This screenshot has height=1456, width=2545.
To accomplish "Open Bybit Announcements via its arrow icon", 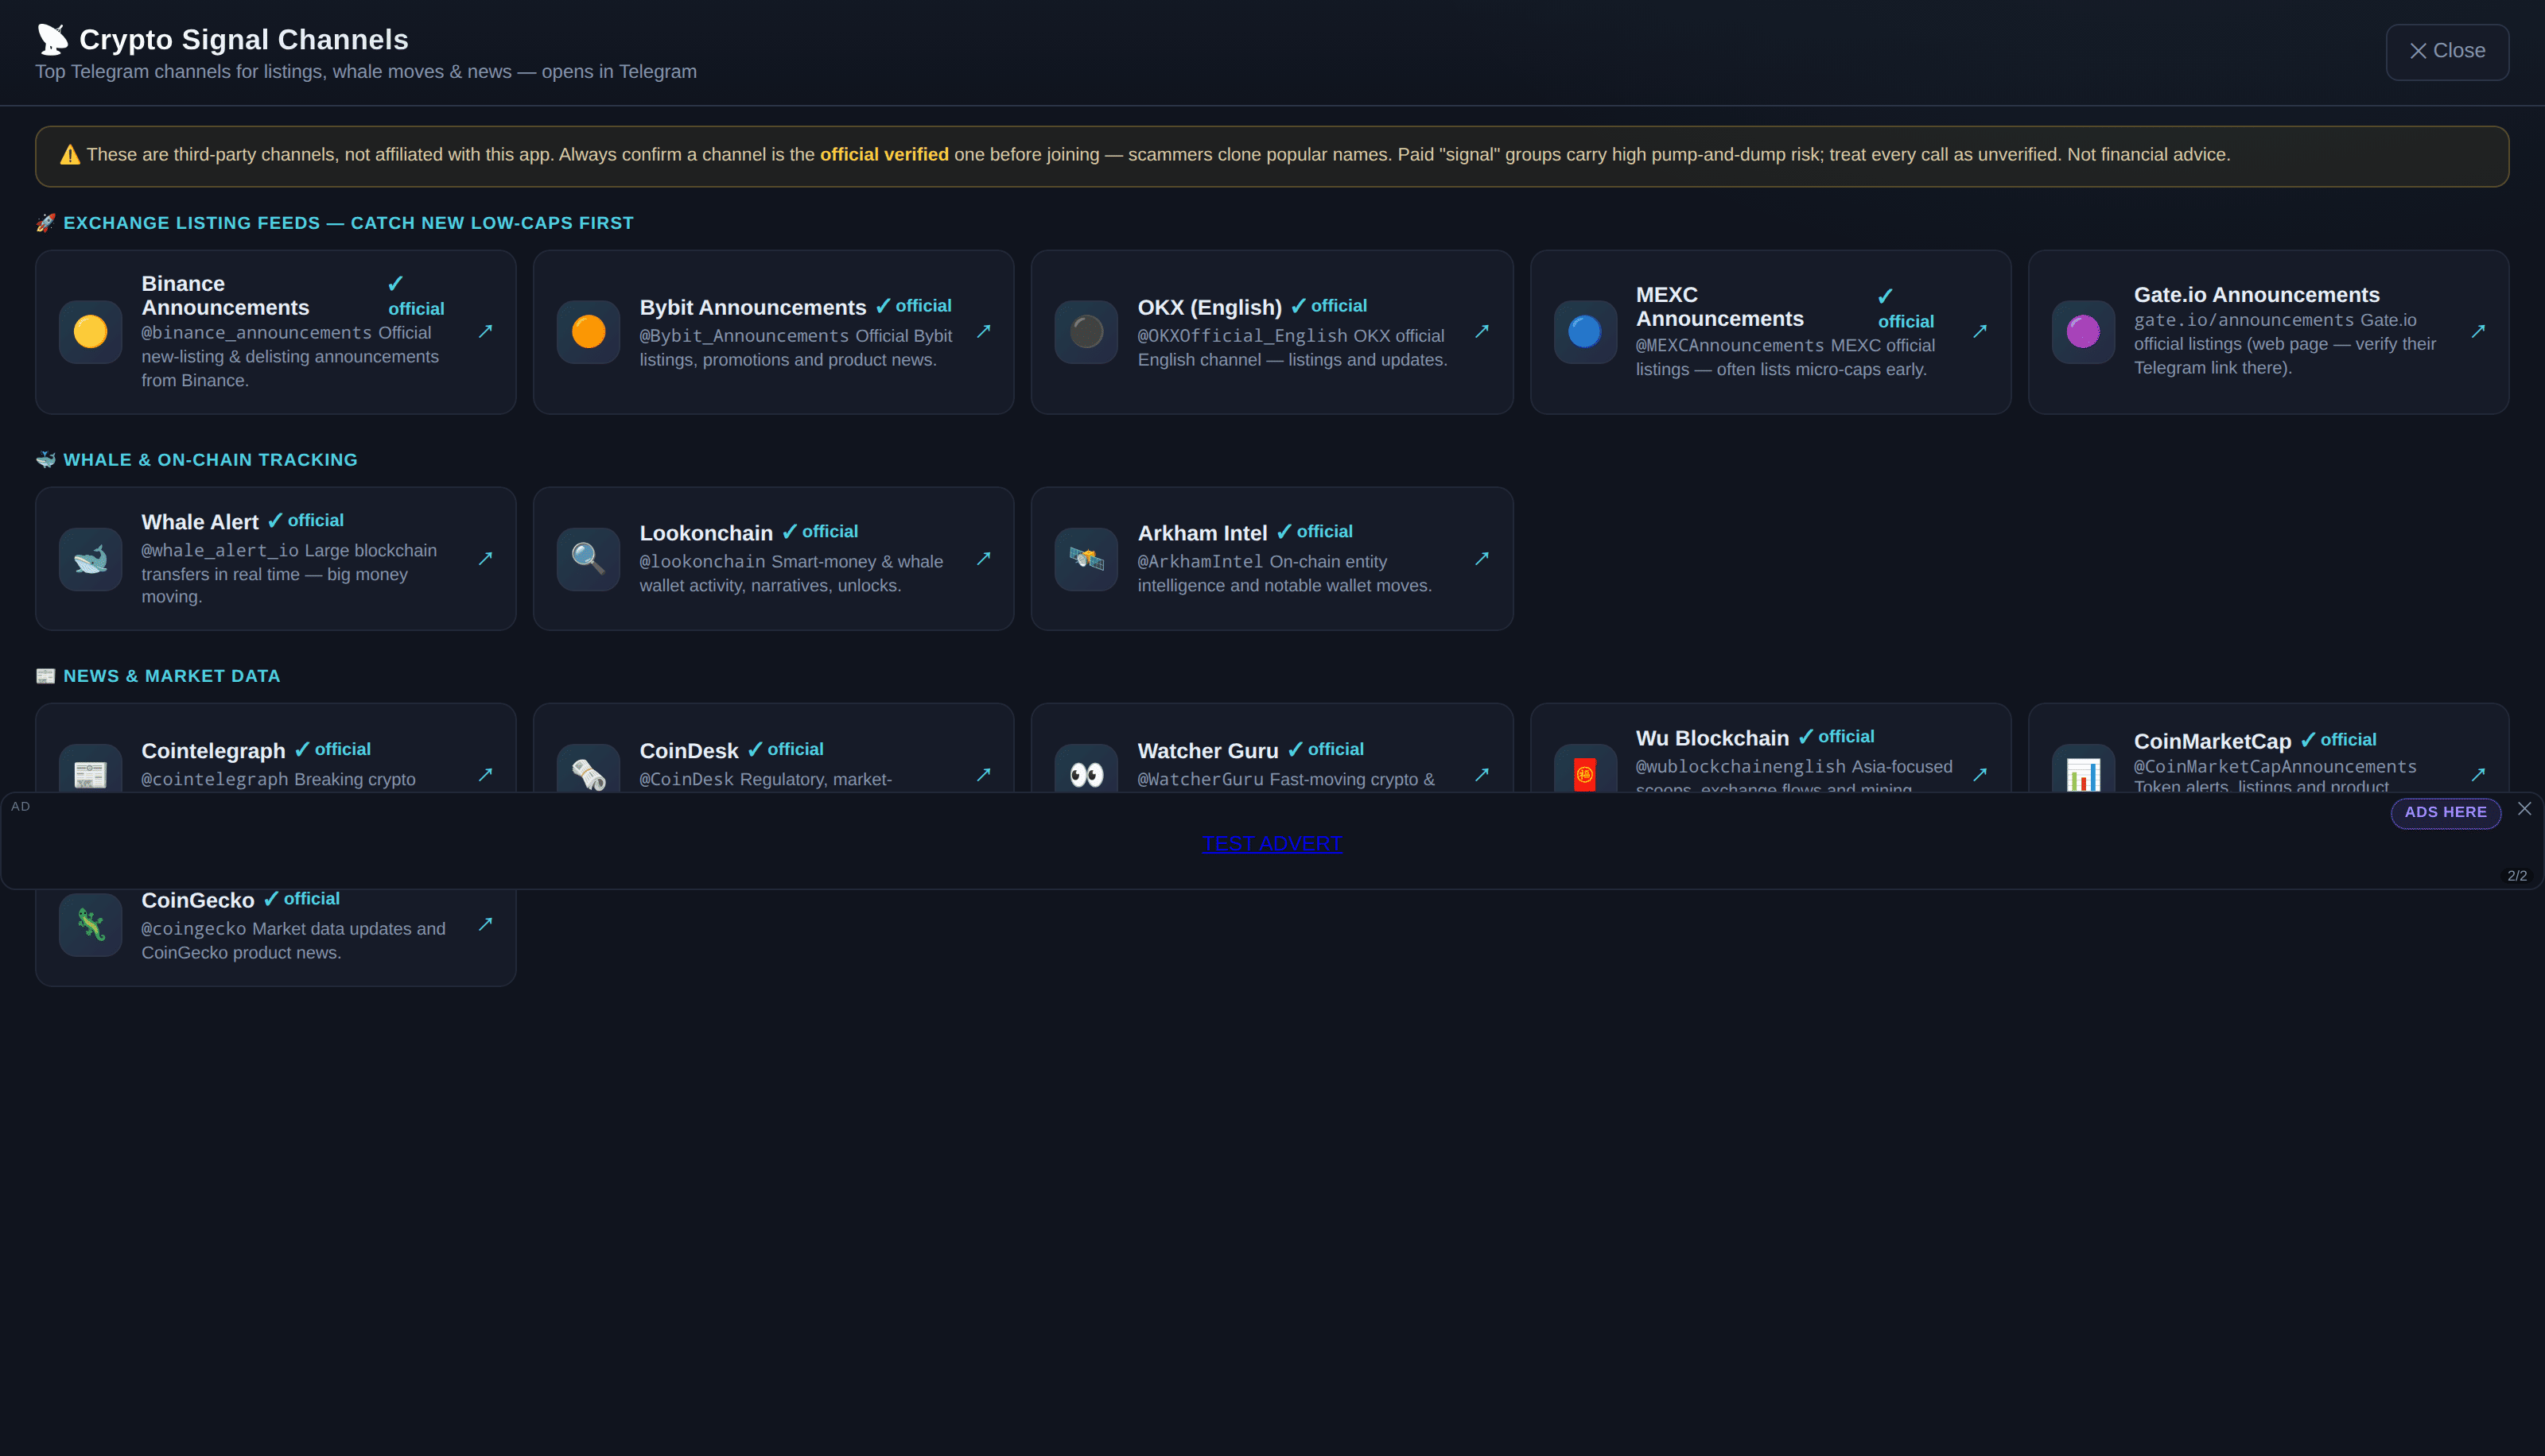I will pos(983,331).
